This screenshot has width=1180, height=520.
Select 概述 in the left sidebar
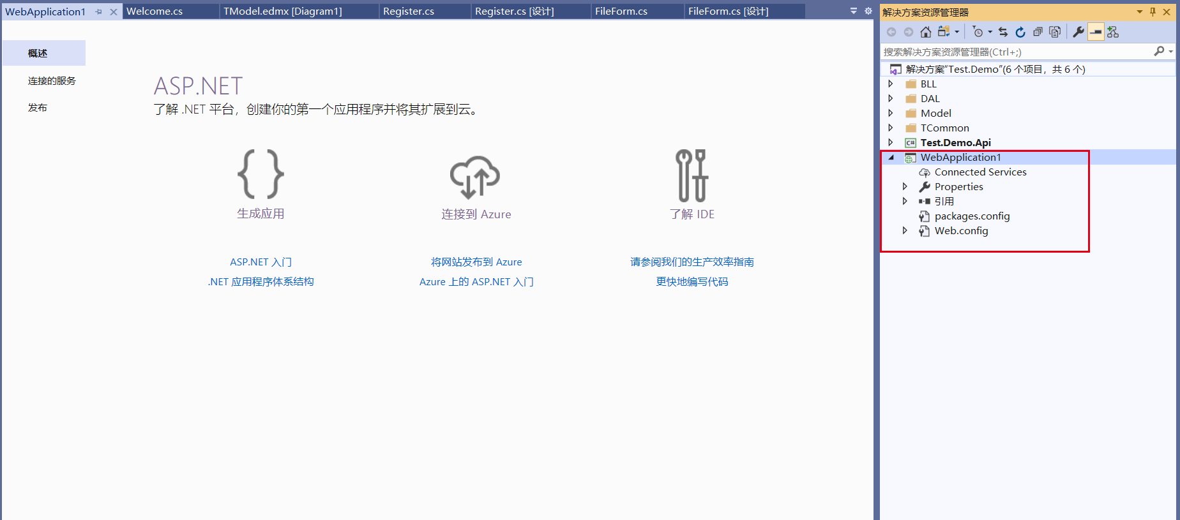click(x=44, y=53)
